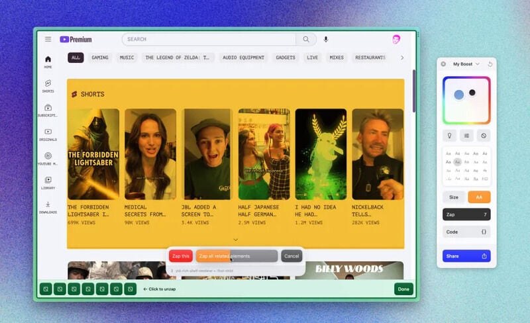
Task: Select the Gadgets filter chip
Action: tap(286, 58)
